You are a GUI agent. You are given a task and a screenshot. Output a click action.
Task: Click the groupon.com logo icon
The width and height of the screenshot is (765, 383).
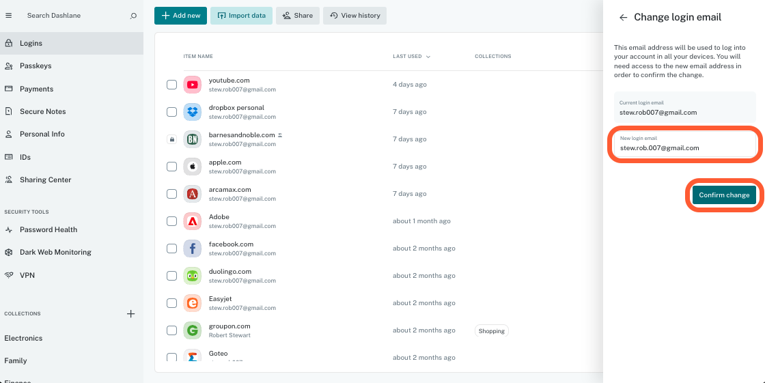pyautogui.click(x=192, y=330)
